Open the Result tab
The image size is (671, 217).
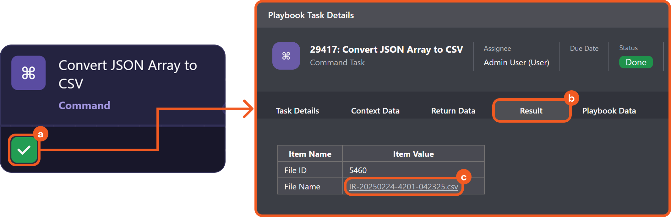tap(531, 111)
